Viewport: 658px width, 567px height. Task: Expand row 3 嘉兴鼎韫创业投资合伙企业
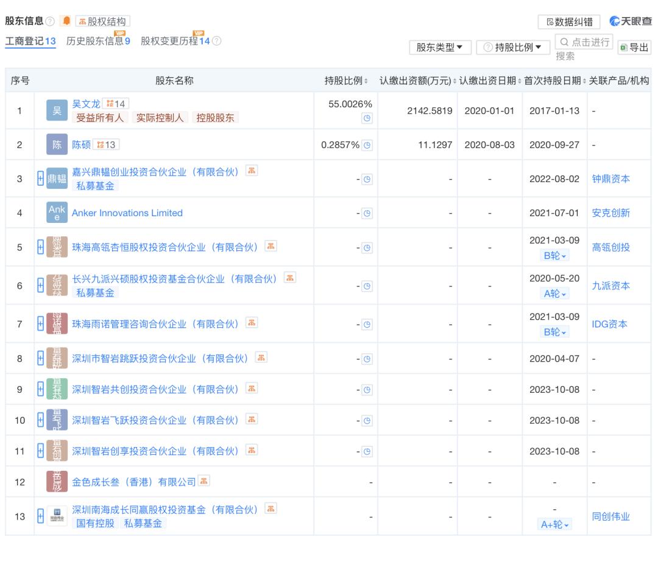[41, 178]
